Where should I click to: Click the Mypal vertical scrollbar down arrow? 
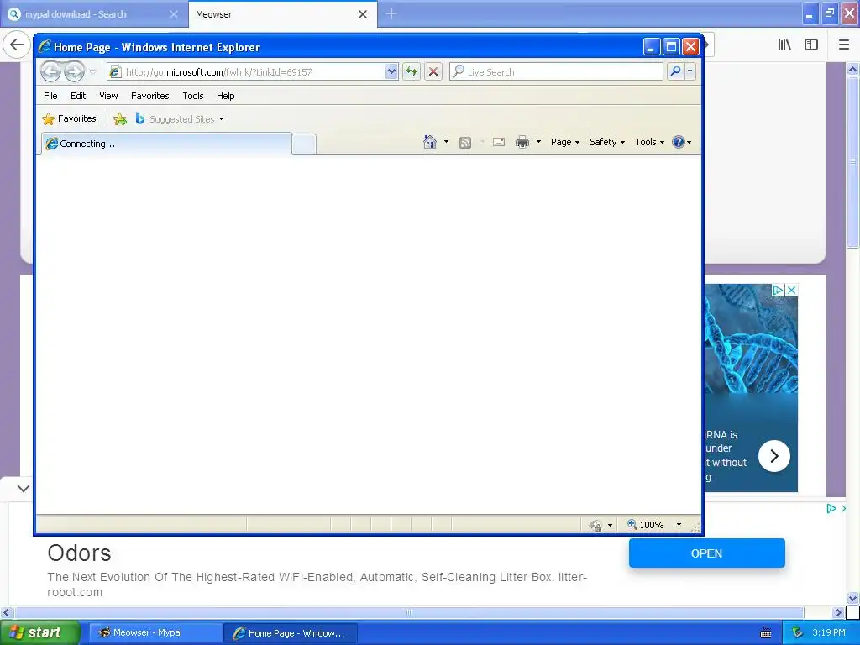[852, 598]
